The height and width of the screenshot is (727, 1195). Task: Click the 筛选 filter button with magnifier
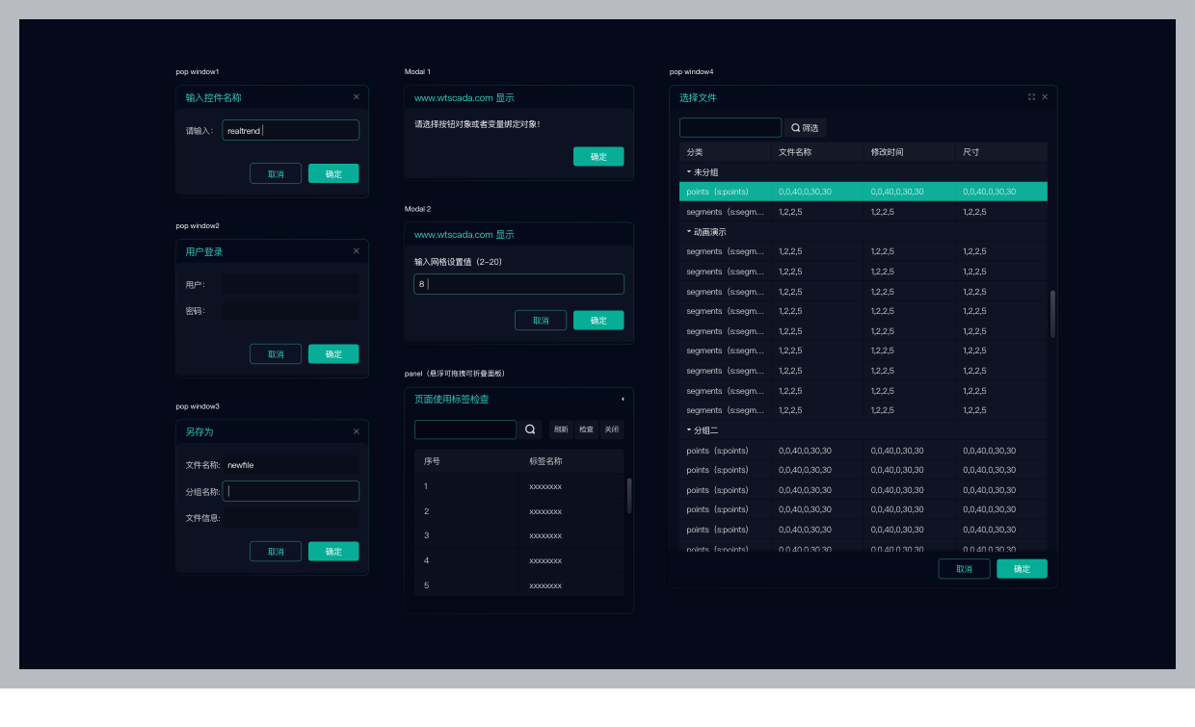[805, 128]
